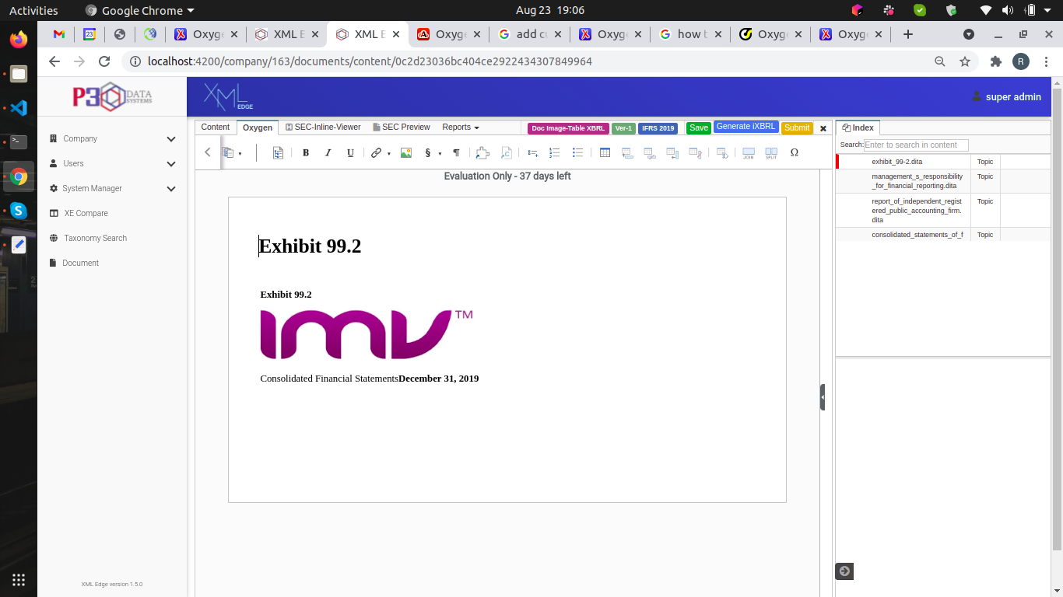Apply italic formatting
The width and height of the screenshot is (1063, 597).
pyautogui.click(x=328, y=153)
